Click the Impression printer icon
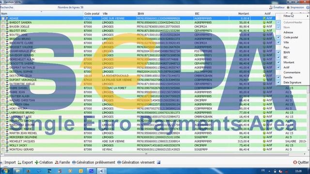310x174 pixels. click(288, 8)
